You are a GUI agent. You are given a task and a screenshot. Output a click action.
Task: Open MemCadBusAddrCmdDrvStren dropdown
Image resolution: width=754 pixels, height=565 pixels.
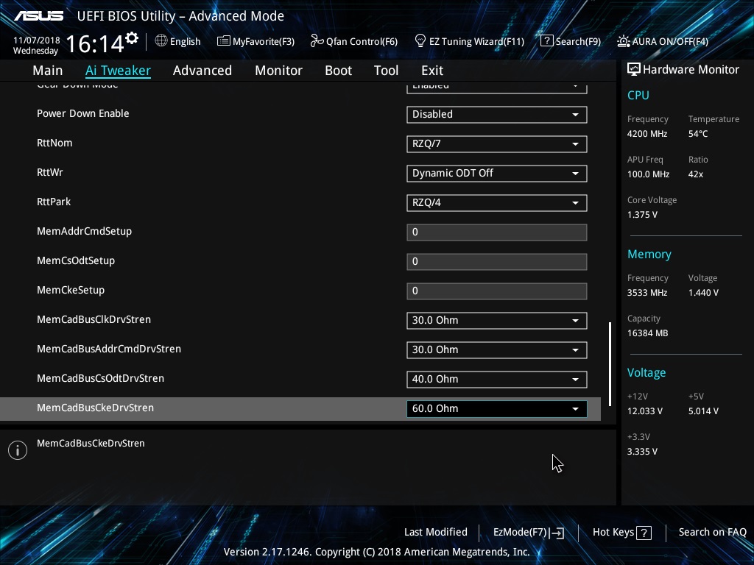497,349
